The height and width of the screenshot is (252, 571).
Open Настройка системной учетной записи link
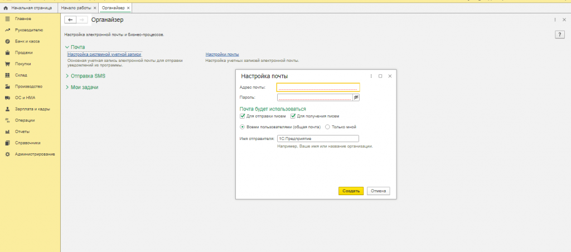coord(104,54)
